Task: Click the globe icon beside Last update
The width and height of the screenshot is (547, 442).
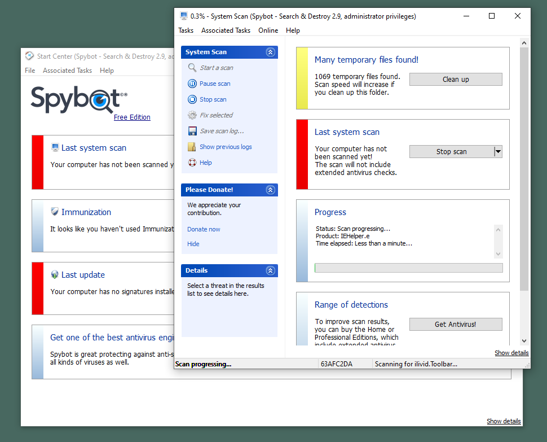Action: 55,274
